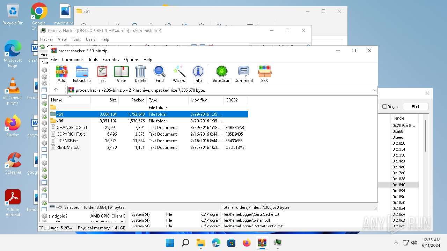Open WinRAR Help menu

pyautogui.click(x=148, y=60)
